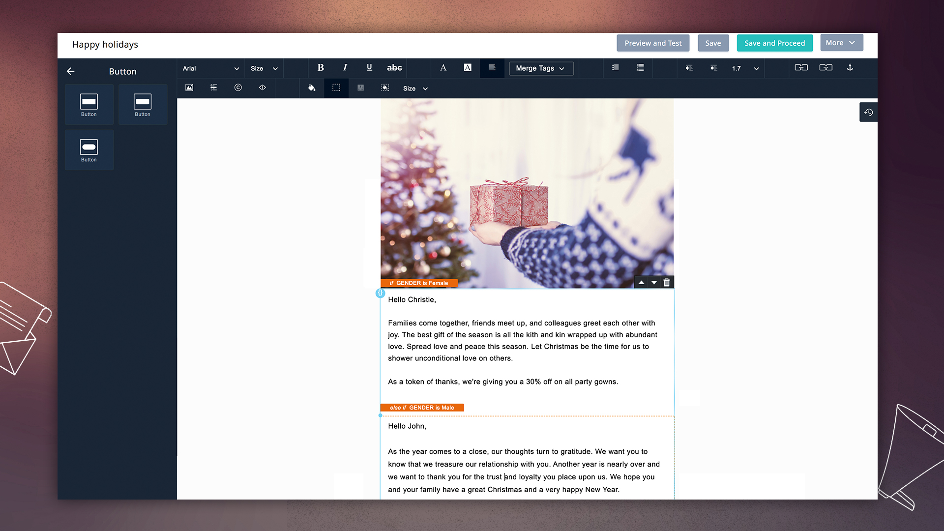
Task: Insert an anchor with the anchor icon
Action: (x=850, y=68)
